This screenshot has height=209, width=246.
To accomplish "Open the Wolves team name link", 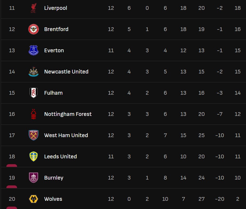I will [x=53, y=199].
